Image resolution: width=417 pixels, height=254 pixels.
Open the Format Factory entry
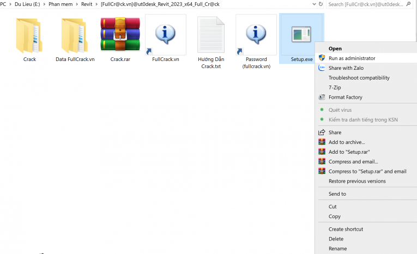366,98
